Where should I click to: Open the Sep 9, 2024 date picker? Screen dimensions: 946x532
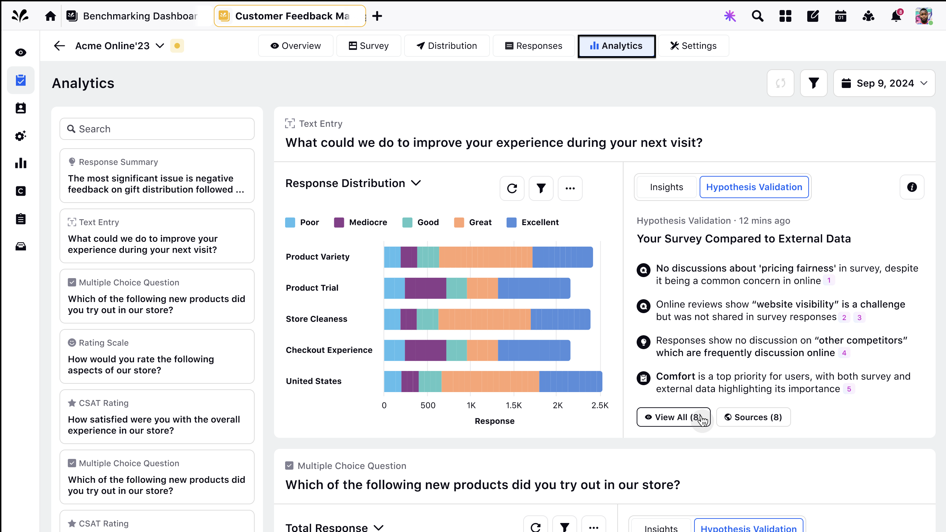tap(884, 83)
